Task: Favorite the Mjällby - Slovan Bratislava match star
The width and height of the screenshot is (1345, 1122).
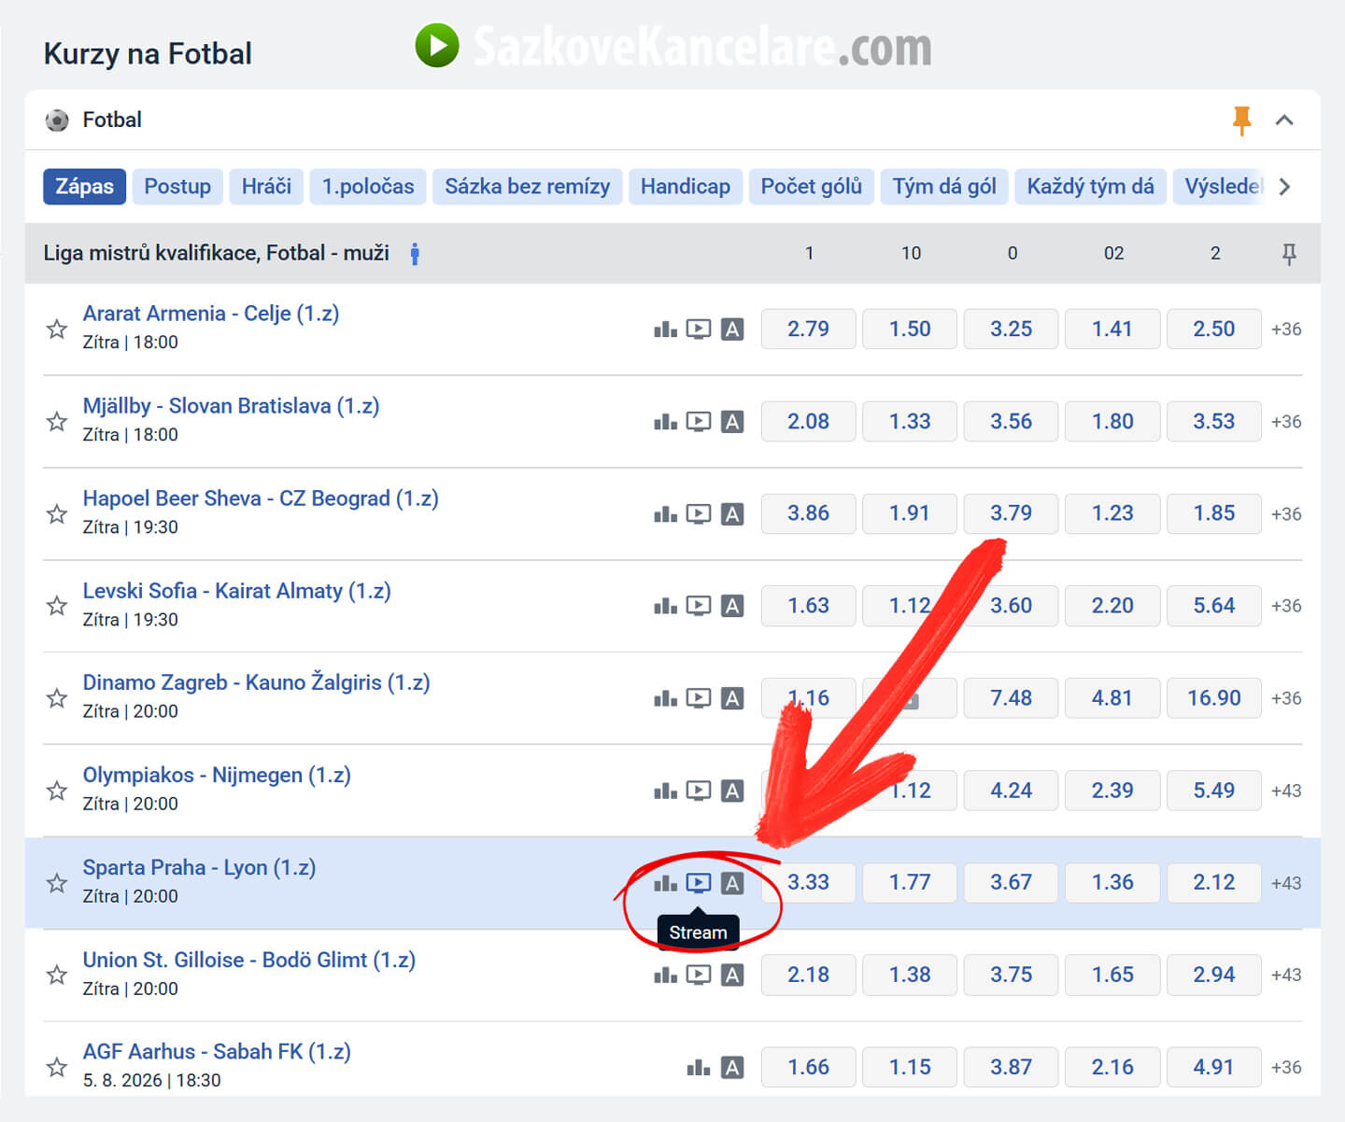Action: click(57, 421)
